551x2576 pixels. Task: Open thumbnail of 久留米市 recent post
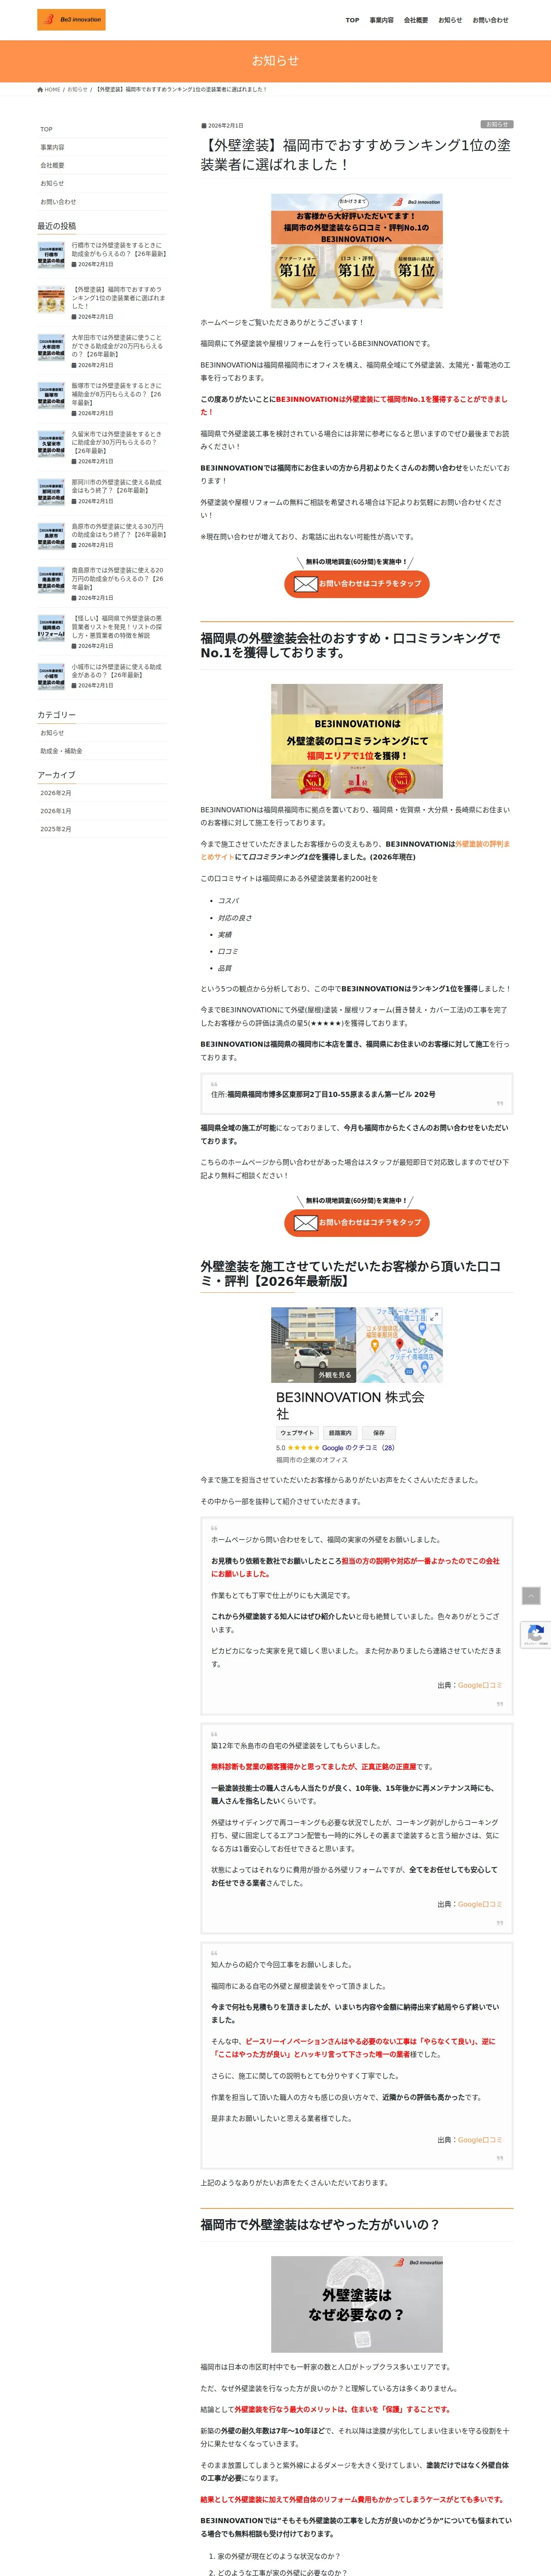tap(51, 444)
